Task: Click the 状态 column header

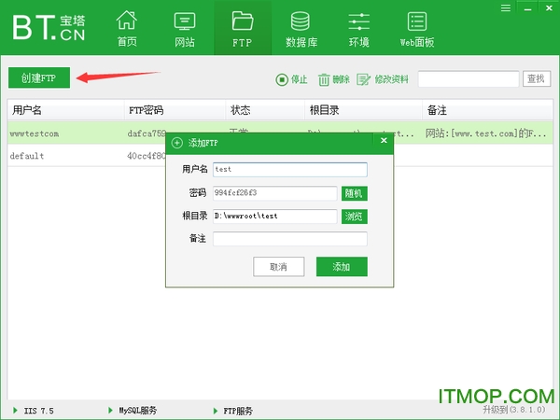Action: [x=265, y=110]
